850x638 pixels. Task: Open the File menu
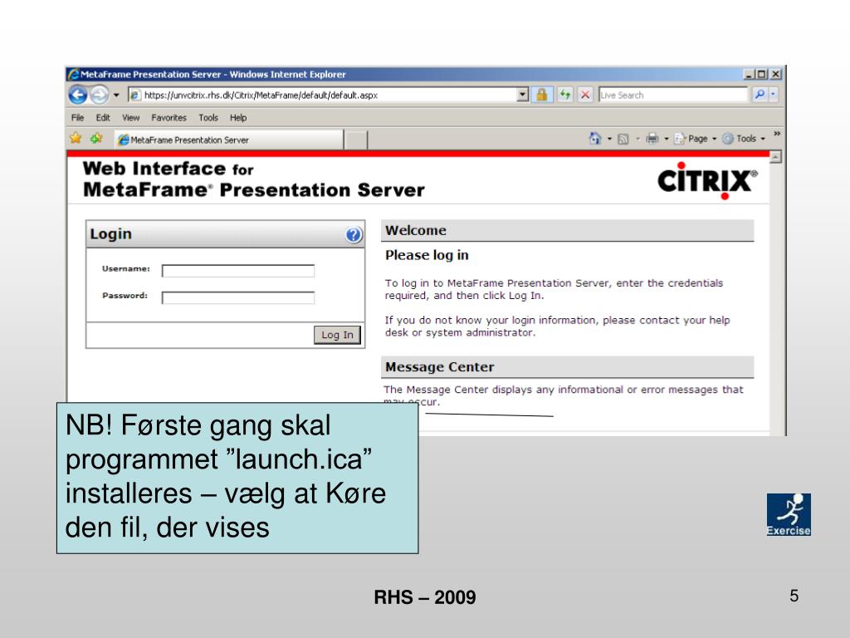[77, 118]
